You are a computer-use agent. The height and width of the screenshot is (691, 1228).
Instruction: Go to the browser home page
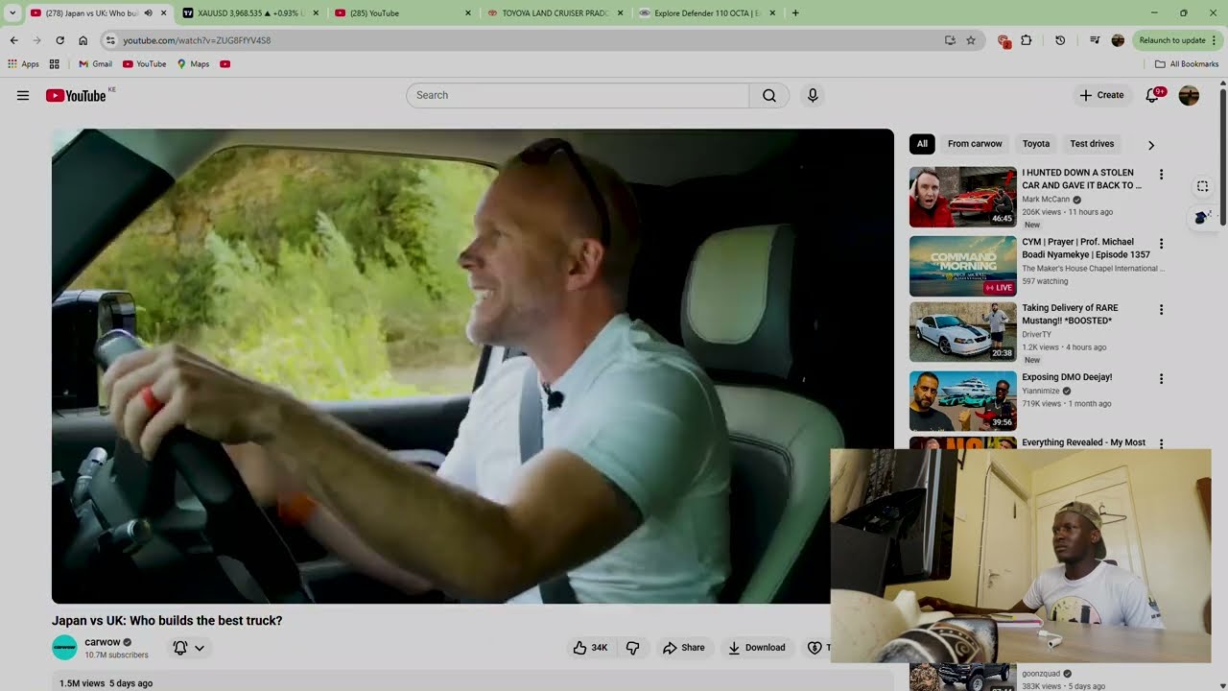tap(83, 40)
